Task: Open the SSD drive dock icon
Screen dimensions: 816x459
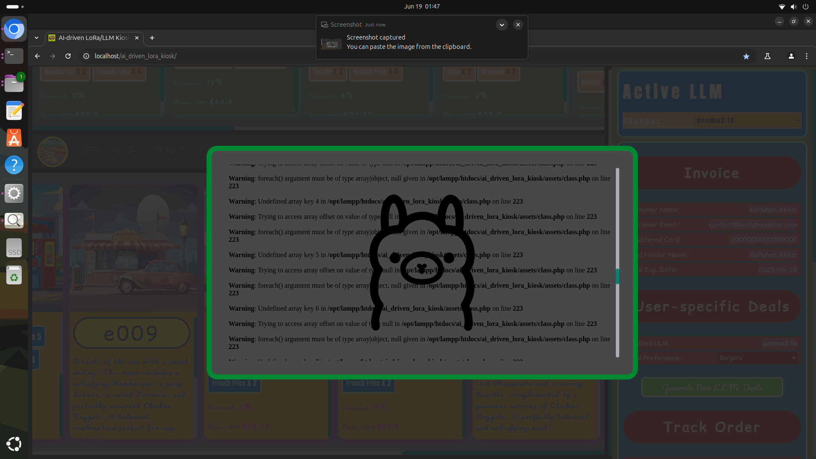Action: [14, 248]
